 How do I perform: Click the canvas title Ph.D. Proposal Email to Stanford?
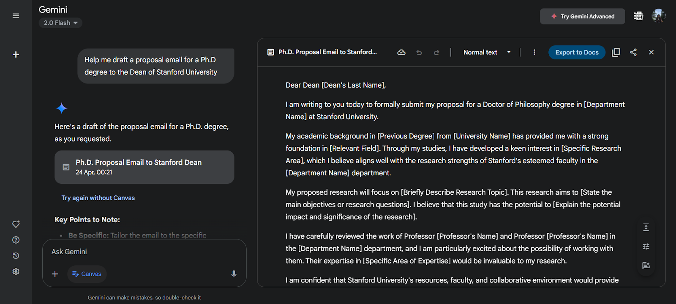pyautogui.click(x=327, y=52)
